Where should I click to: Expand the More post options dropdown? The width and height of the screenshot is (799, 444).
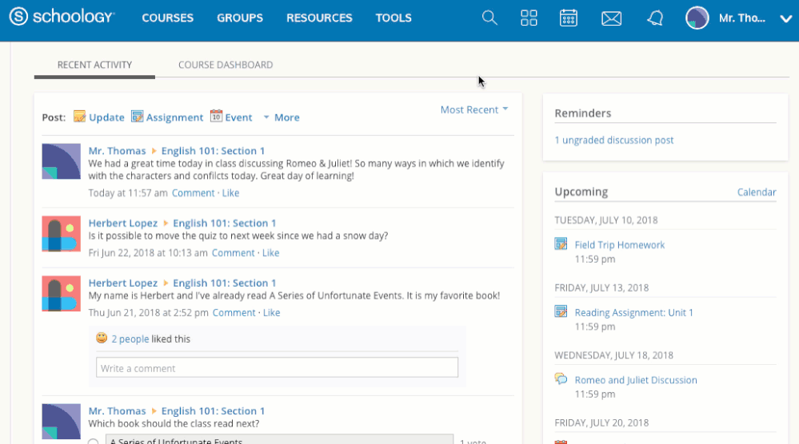[x=281, y=117]
